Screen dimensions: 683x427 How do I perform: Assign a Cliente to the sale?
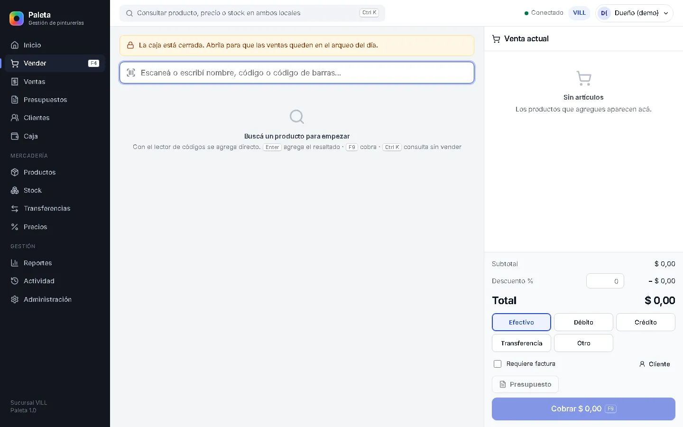(655, 364)
